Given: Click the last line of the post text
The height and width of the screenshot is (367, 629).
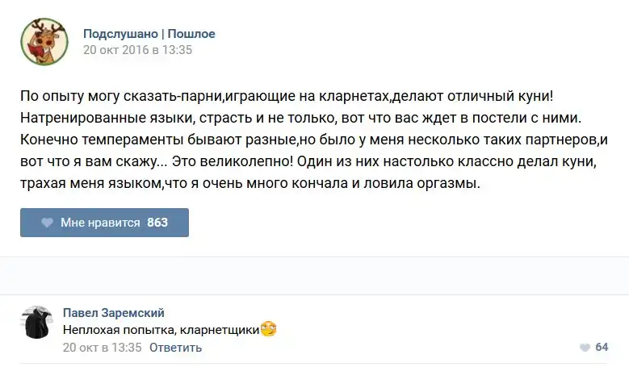Looking at the screenshot, I should [x=250, y=184].
